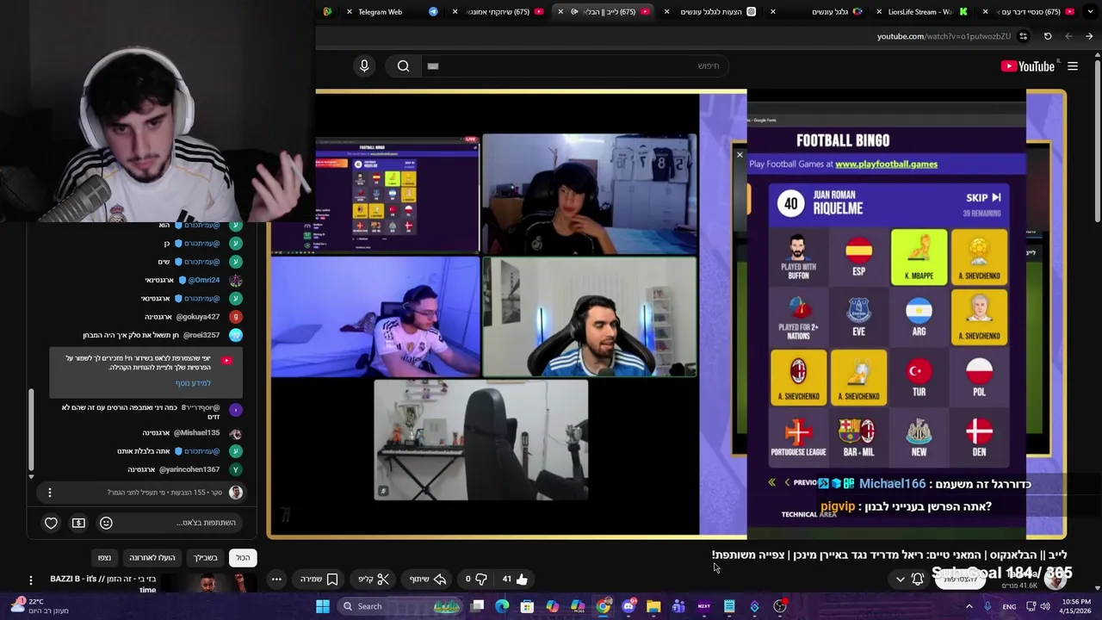Click SKIP in Football Bingo
The image size is (1102, 620).
tap(983, 197)
